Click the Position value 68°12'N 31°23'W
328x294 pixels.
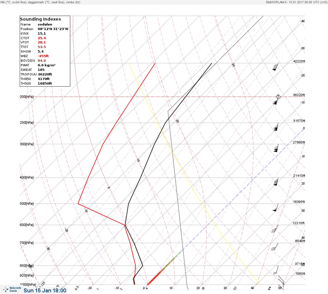point(53,29)
